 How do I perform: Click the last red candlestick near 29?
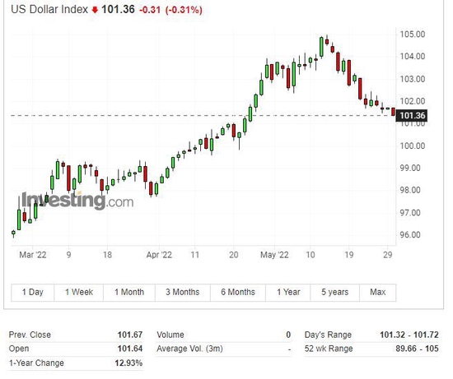coord(393,112)
